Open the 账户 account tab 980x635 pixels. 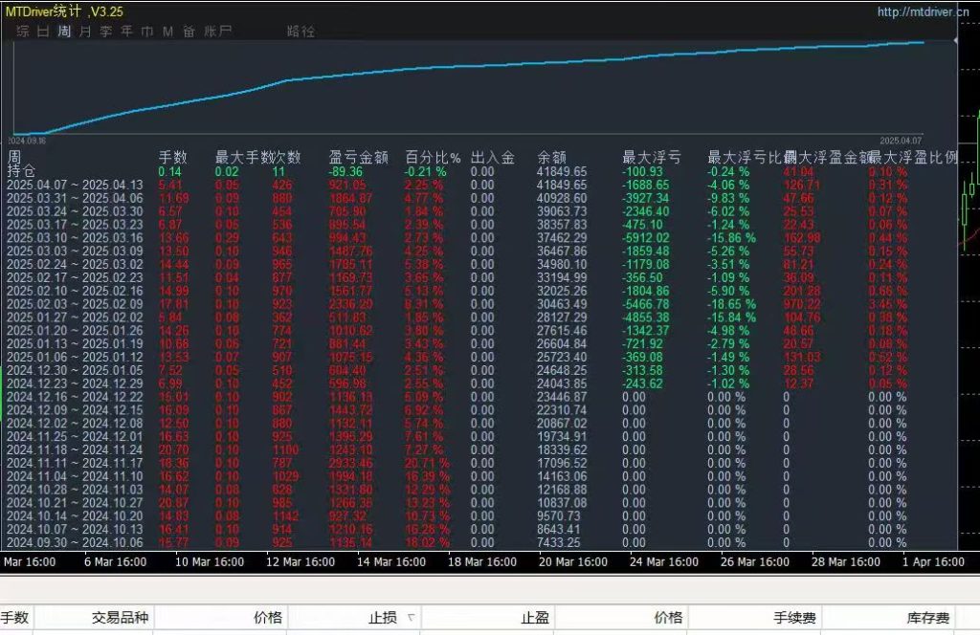click(x=217, y=32)
